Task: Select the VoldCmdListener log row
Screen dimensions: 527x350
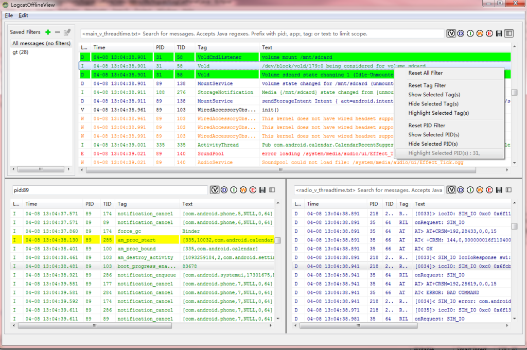Action: (295, 57)
